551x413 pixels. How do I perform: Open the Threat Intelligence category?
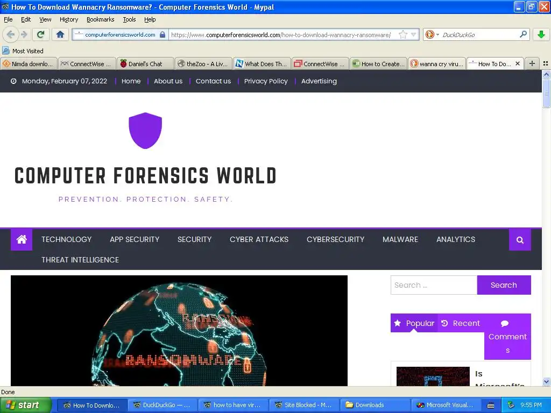coord(80,260)
